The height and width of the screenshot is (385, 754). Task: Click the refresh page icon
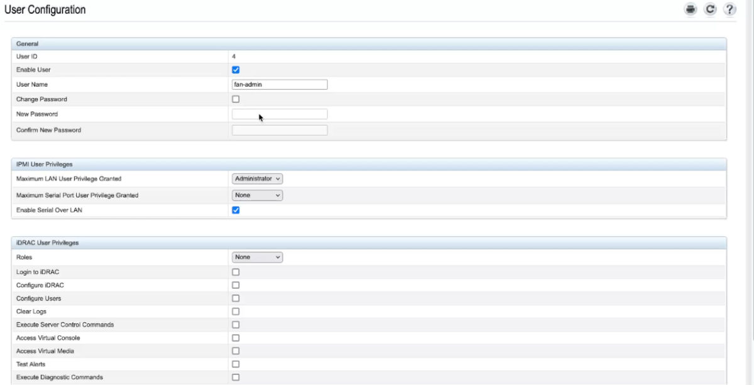(710, 9)
